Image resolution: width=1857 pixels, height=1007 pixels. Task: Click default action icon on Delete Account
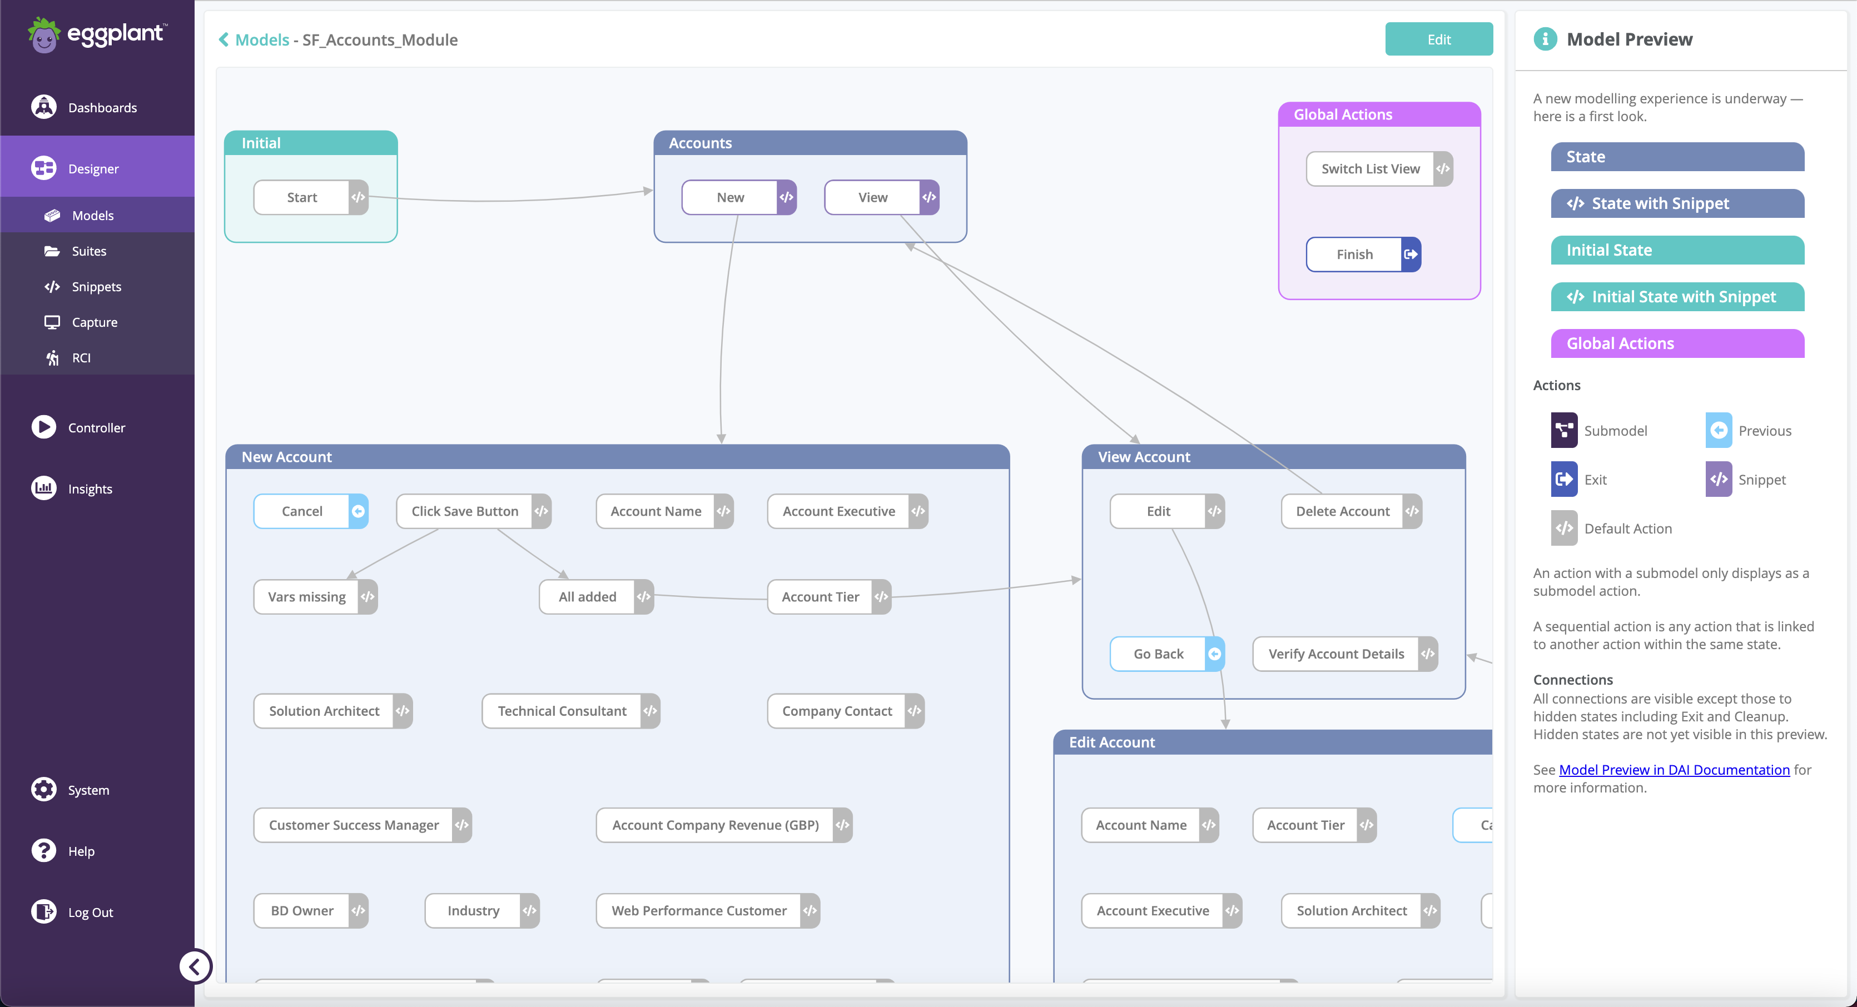[x=1412, y=511]
